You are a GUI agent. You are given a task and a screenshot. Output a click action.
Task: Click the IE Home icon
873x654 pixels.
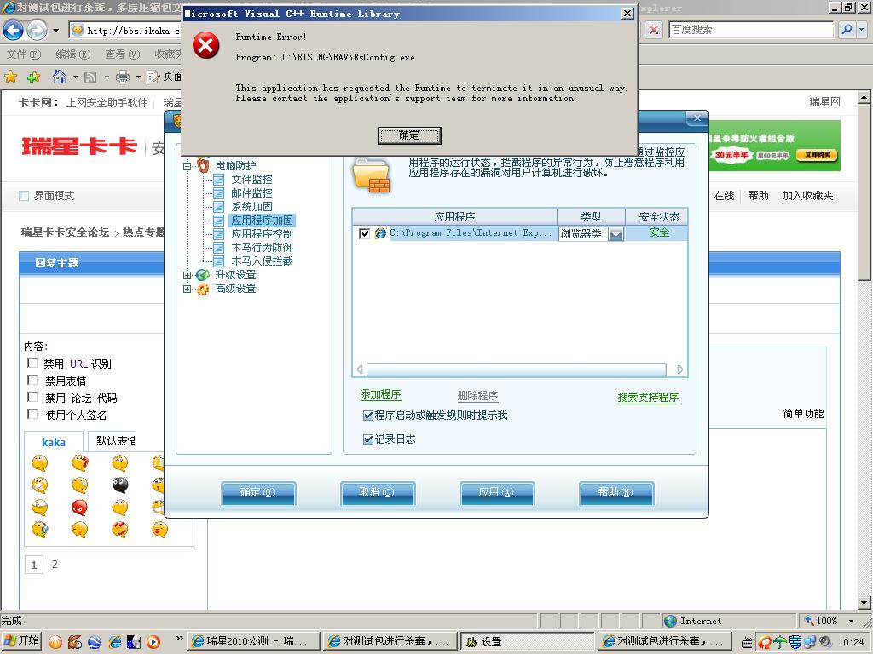click(x=60, y=76)
